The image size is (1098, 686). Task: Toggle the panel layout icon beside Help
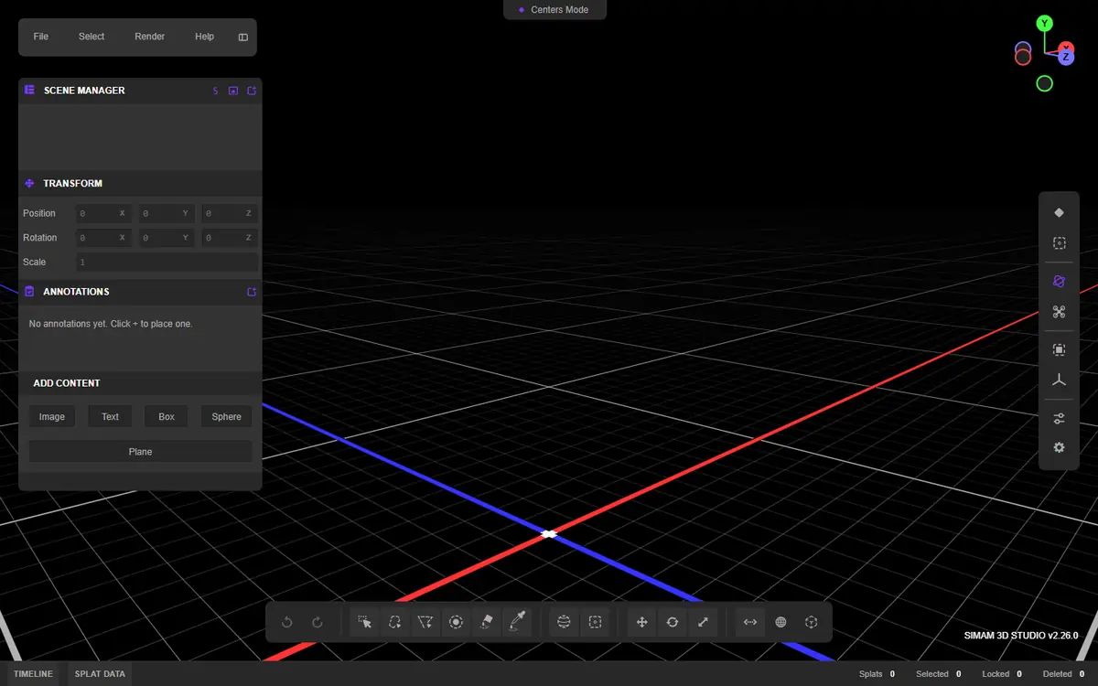243,38
